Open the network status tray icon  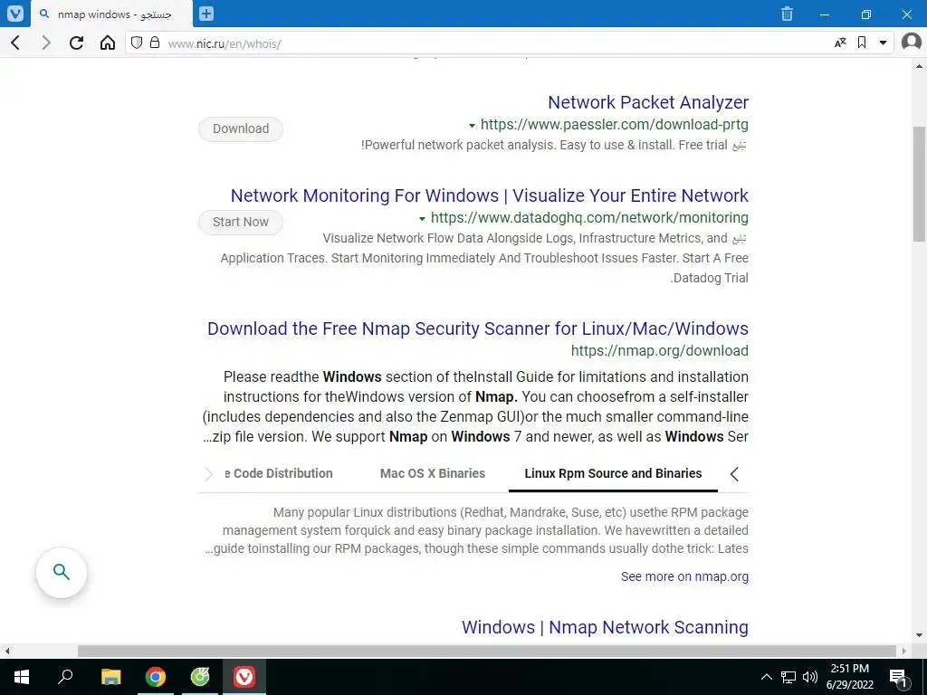point(788,677)
